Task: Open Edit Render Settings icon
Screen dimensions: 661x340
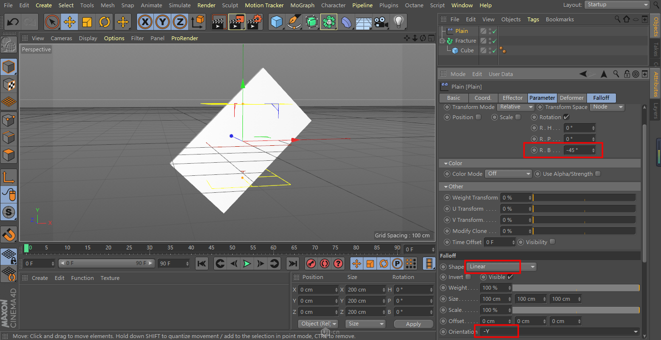Action: [x=255, y=22]
